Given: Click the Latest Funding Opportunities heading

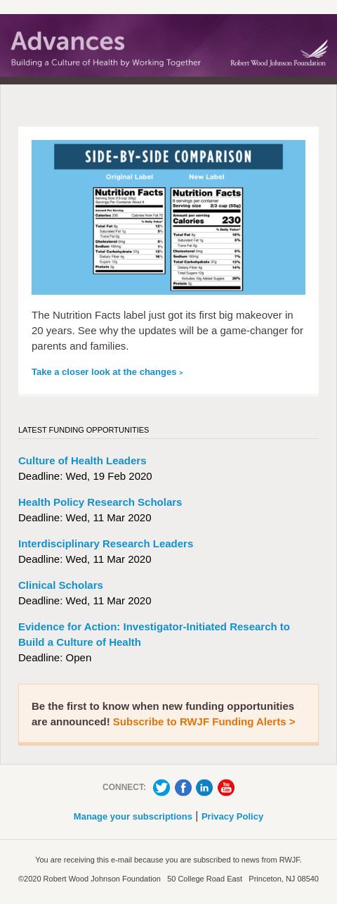Looking at the screenshot, I should coord(84,430).
